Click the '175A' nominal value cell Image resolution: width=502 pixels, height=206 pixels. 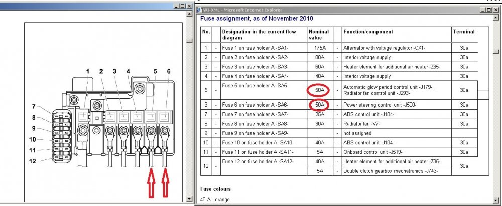[319, 48]
